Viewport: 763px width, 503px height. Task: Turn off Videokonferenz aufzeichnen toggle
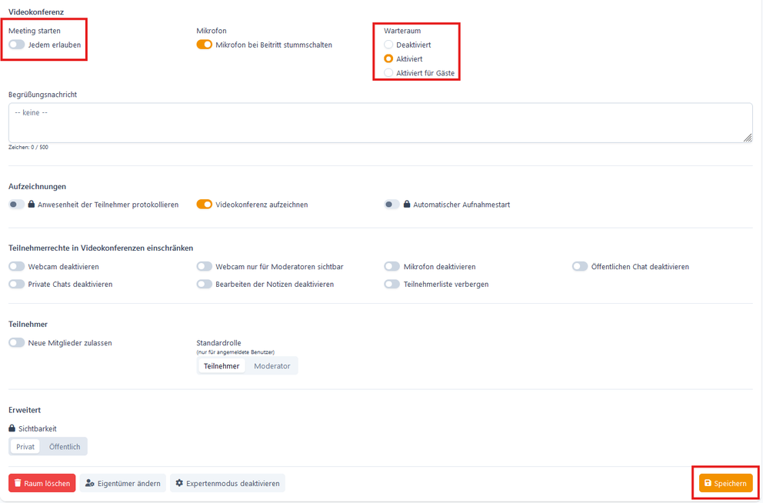point(204,205)
